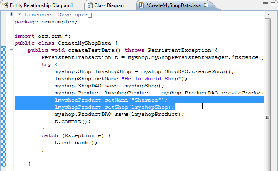Click the Java file icon on tab
The width and height of the screenshot is (278, 171).
click(x=141, y=5)
